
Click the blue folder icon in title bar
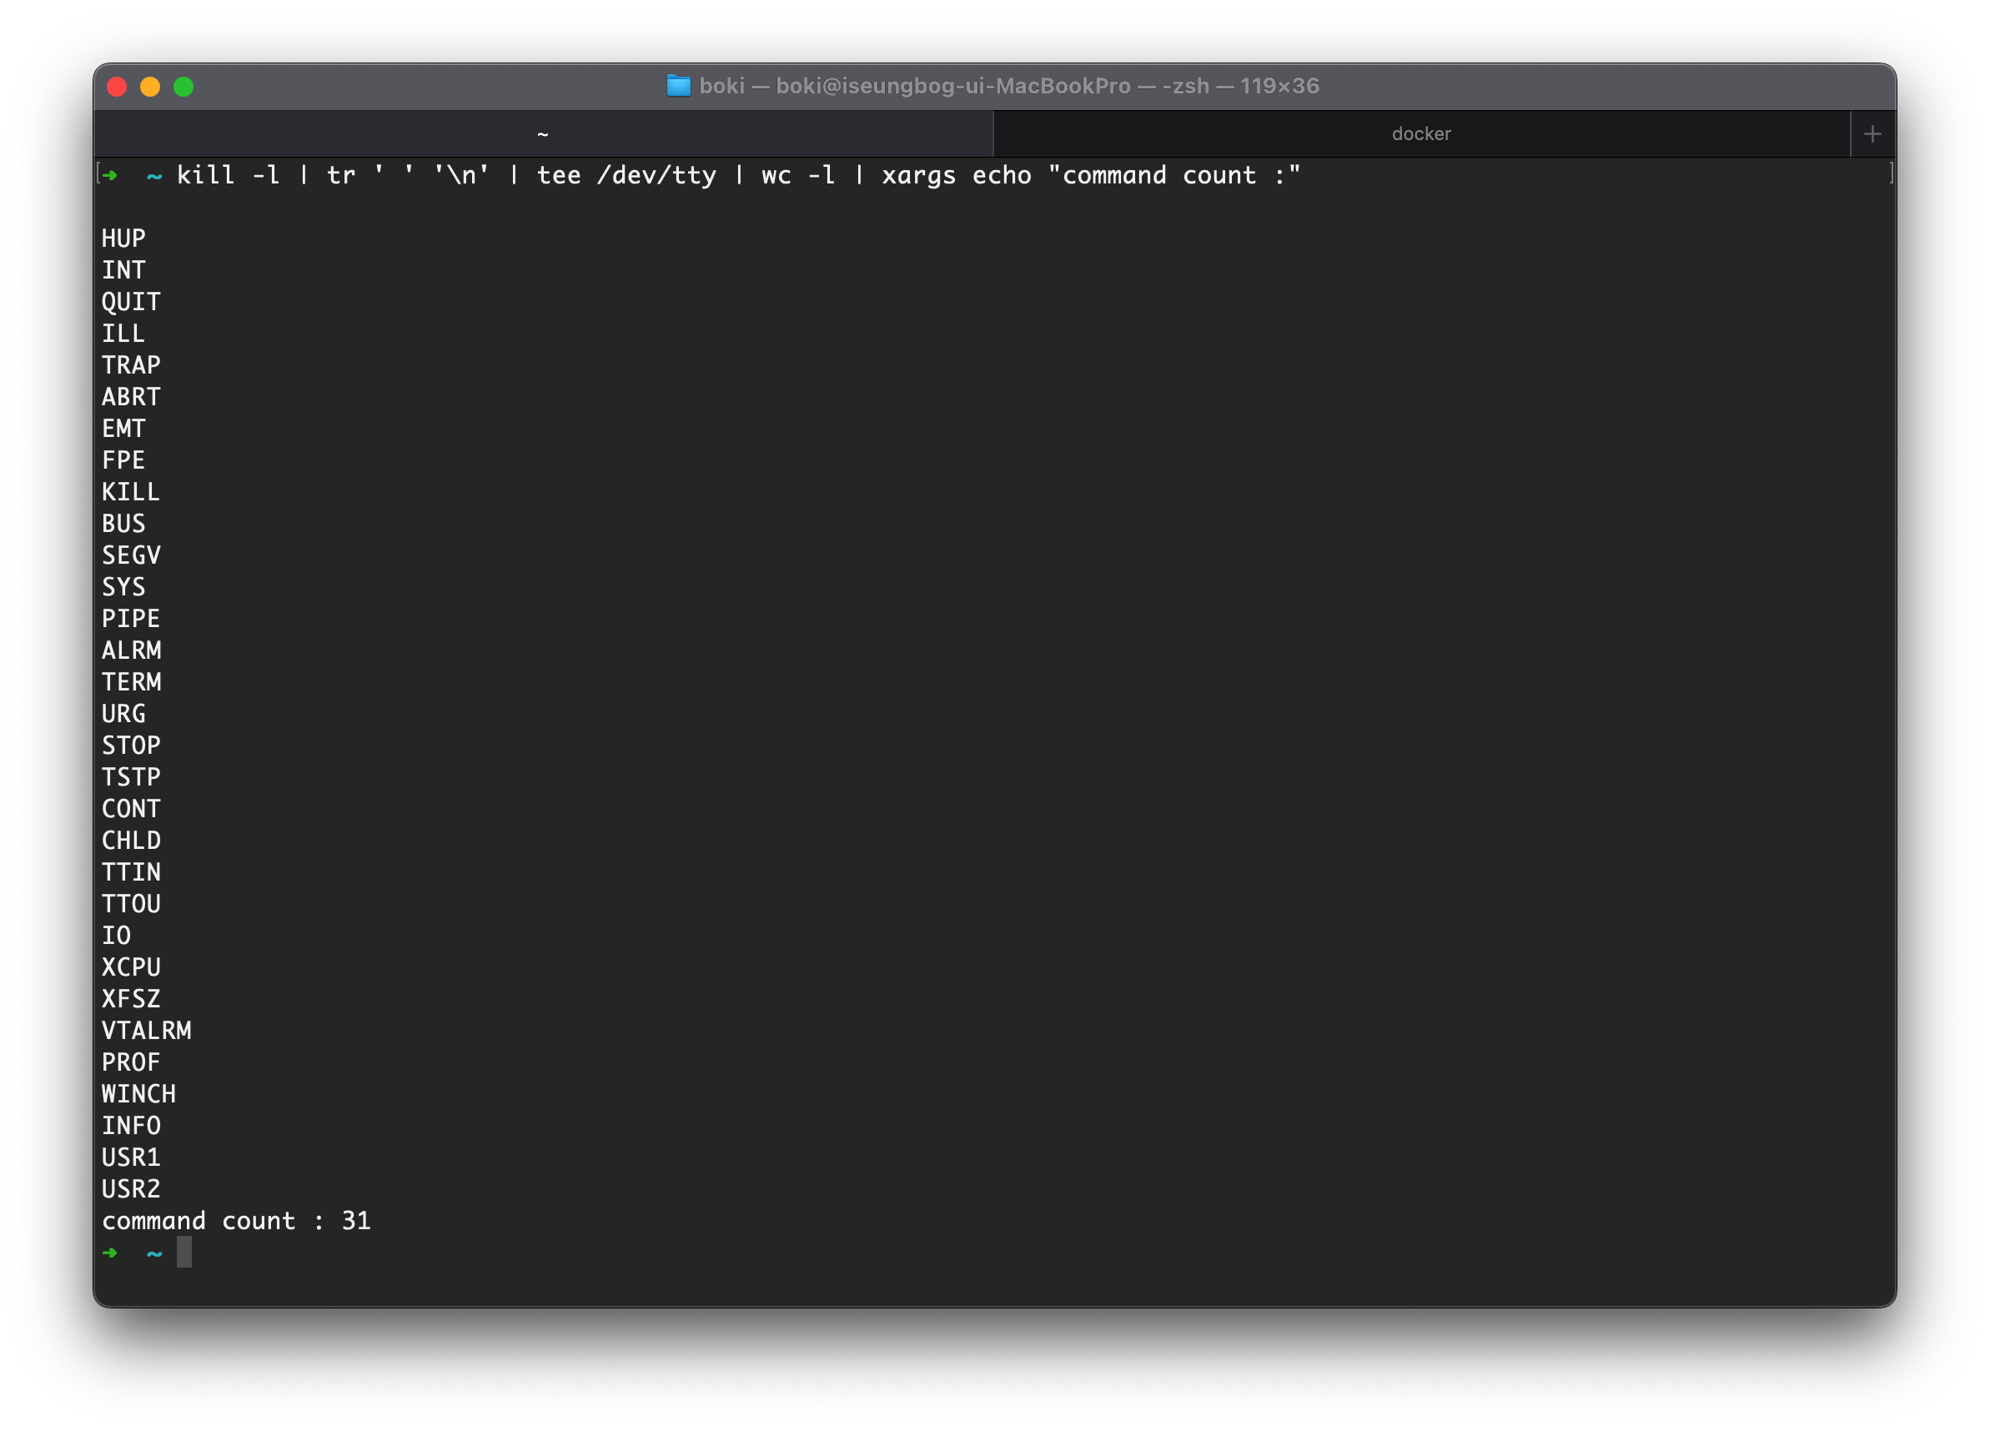[678, 86]
